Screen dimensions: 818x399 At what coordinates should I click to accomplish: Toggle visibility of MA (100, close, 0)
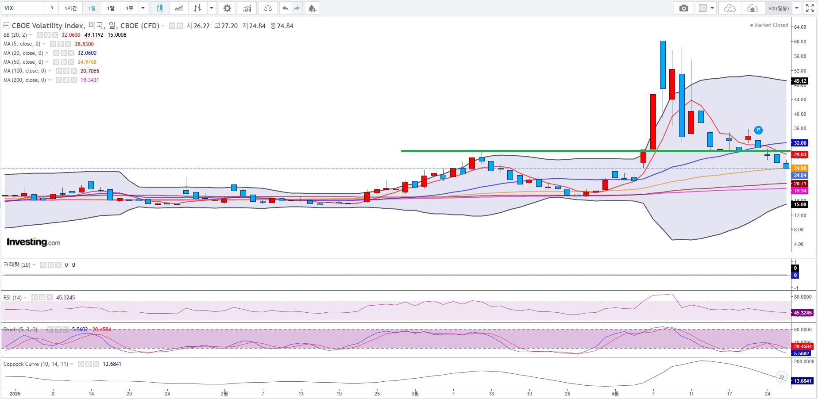59,71
